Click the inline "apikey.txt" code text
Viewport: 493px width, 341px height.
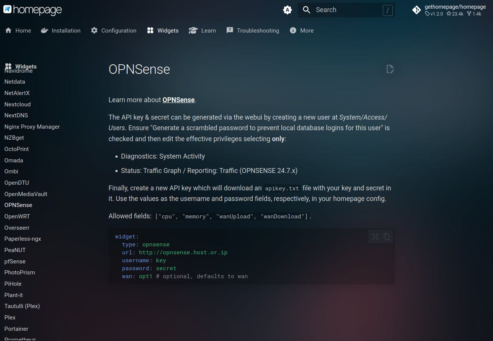coord(282,188)
